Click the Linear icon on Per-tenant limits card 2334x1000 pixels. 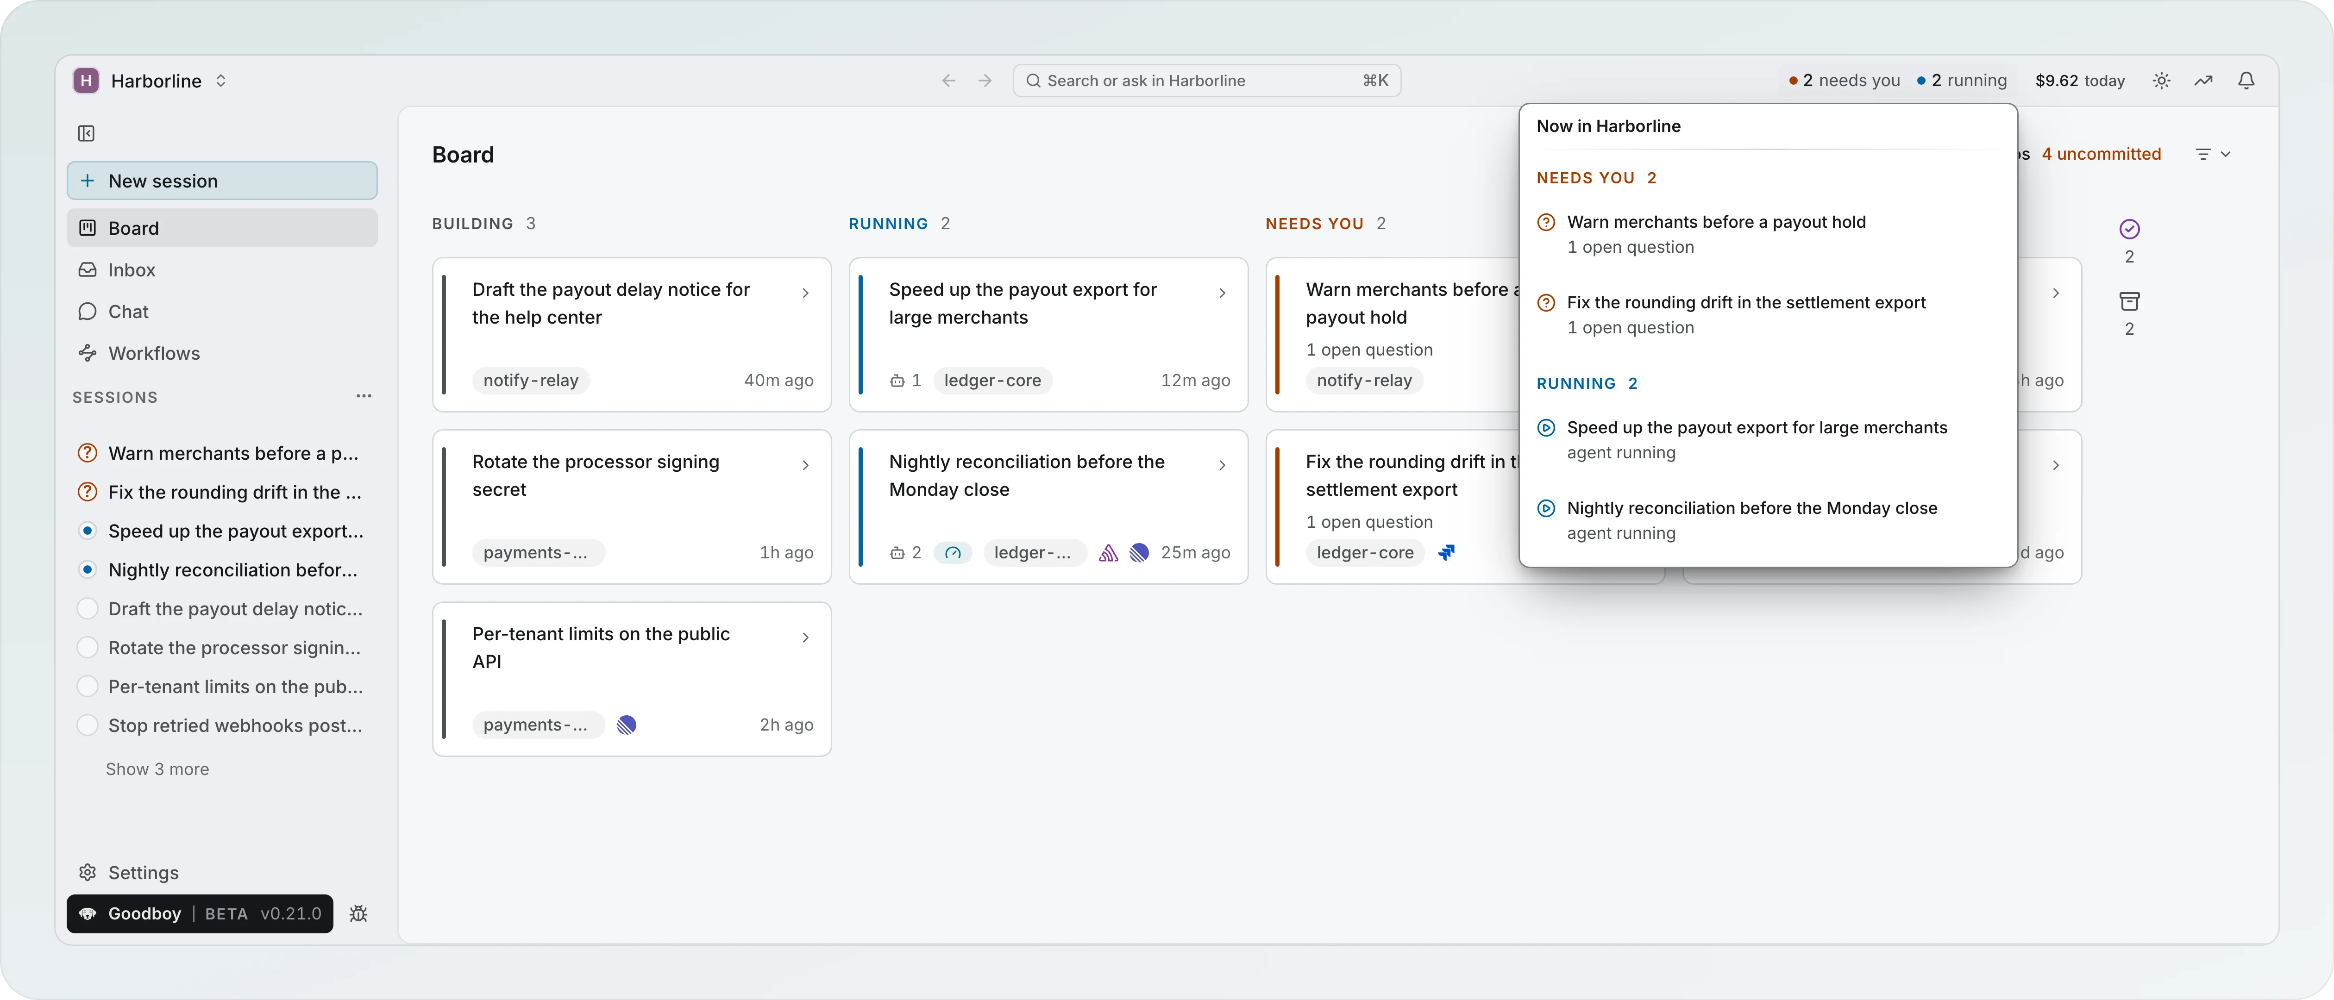[x=626, y=725]
